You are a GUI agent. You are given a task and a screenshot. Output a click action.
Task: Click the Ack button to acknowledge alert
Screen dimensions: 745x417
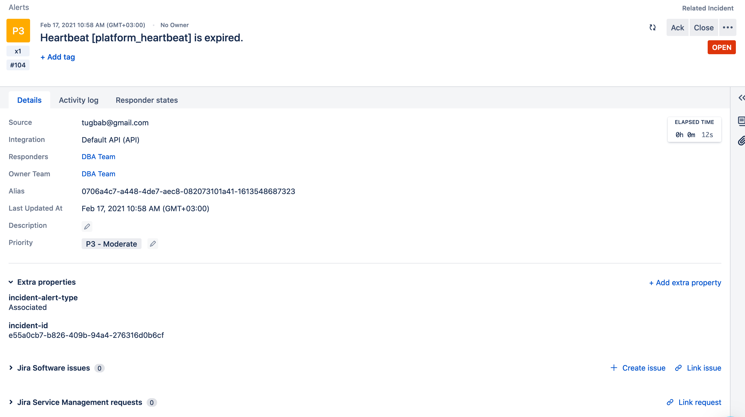[x=677, y=27]
